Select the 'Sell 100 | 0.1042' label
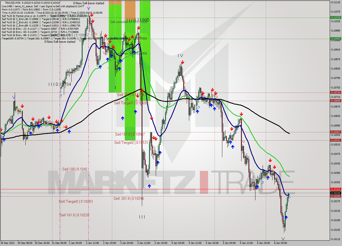 tap(75, 169)
